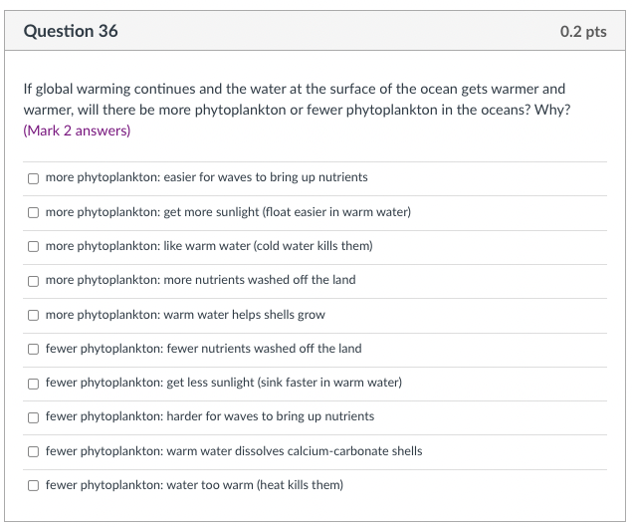
Task: Select 'harder for waves to bring up nutrients' checkbox
Action: (x=33, y=417)
